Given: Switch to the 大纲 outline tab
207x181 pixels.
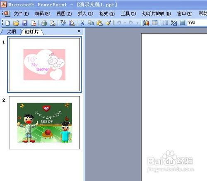Looking at the screenshot, I should (11, 32).
